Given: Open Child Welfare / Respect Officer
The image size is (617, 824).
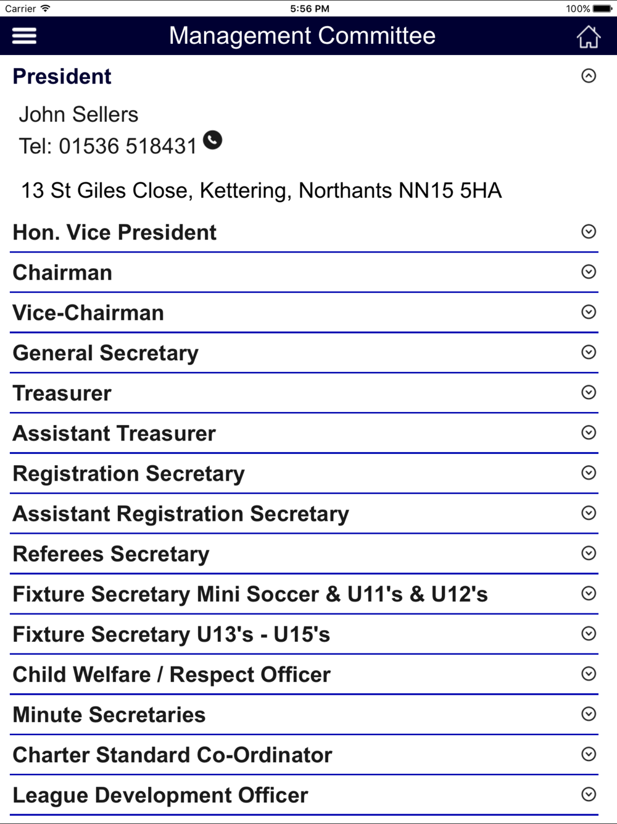Looking at the screenshot, I should [x=304, y=674].
